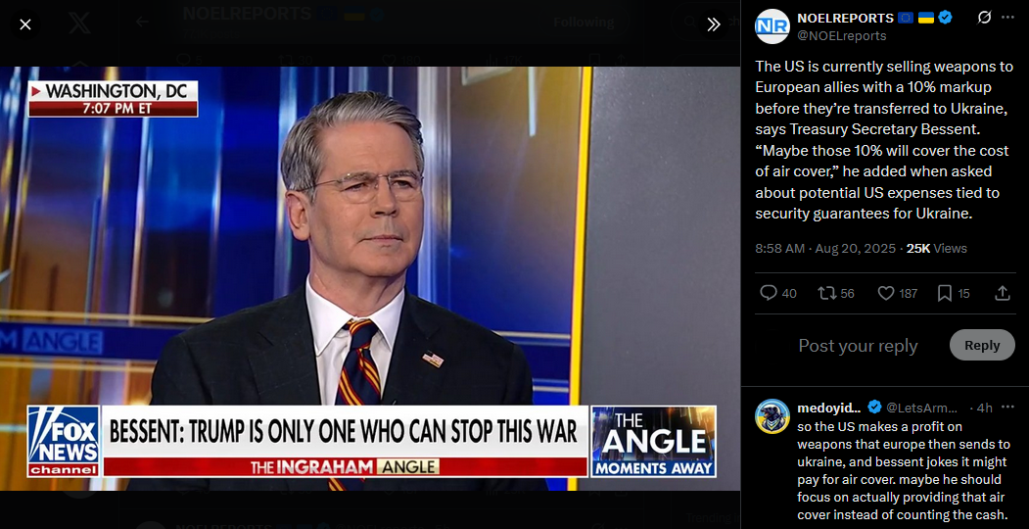Open the medoyid reply's 4h timestamp

point(984,408)
